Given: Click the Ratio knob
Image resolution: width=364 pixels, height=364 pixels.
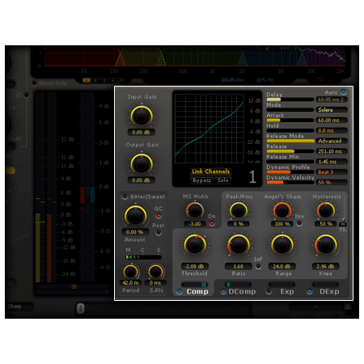Looking at the screenshot, I should point(239,245).
